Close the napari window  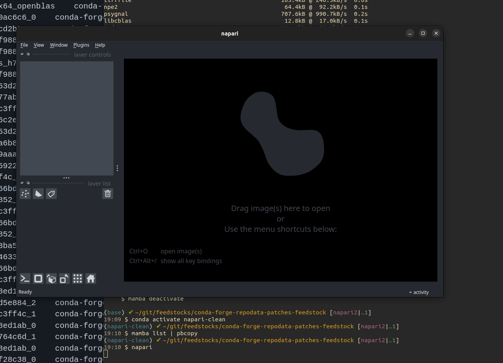[x=436, y=33]
